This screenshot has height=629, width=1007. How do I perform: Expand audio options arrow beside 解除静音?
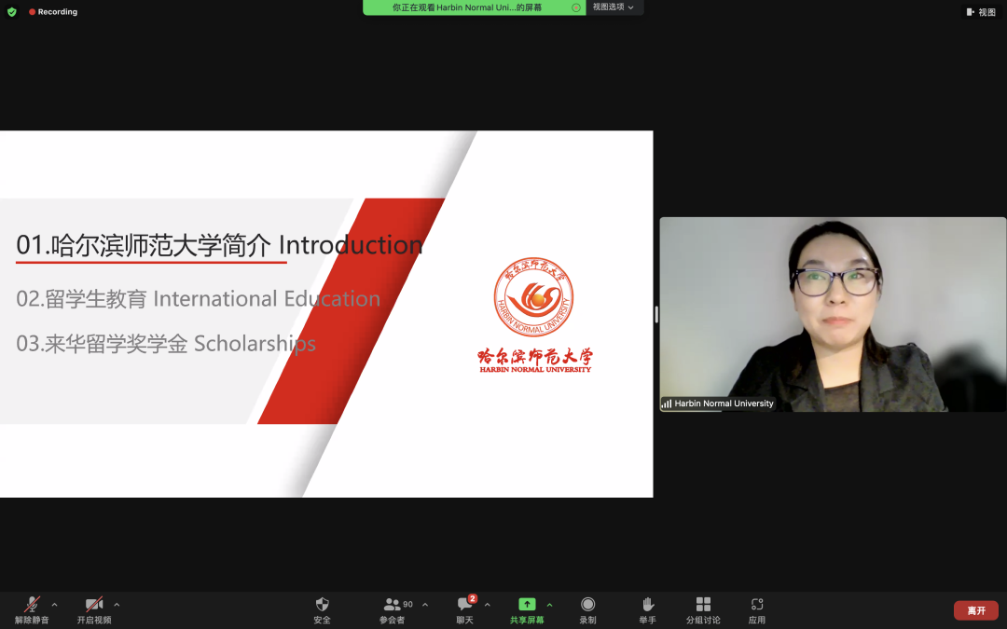point(55,605)
